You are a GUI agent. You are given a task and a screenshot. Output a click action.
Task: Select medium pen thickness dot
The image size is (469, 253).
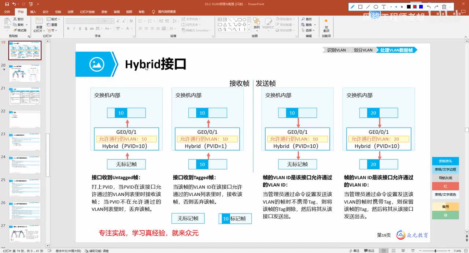[396, 7]
